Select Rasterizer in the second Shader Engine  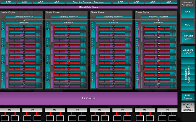click(69, 22)
